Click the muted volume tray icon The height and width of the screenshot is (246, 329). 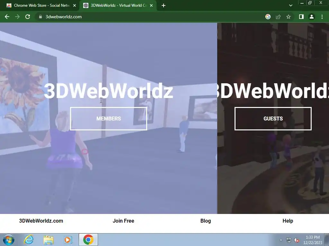tap(297, 240)
